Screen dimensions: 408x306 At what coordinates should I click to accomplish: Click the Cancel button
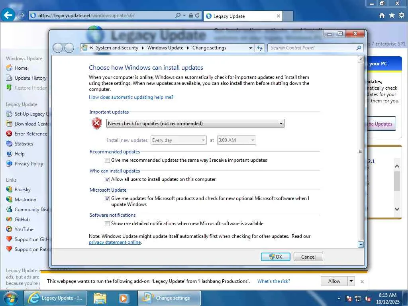coord(308,257)
